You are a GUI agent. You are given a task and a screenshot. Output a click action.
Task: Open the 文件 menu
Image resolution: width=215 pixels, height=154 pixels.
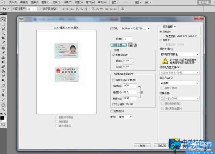click(13, 2)
